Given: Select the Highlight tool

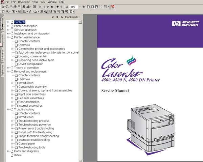Looking at the screenshot, I should coord(36,11).
